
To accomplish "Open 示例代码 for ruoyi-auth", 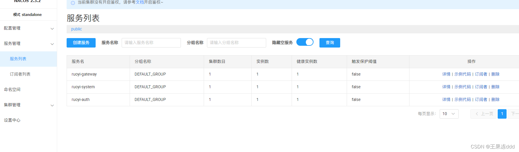I will (462, 100).
